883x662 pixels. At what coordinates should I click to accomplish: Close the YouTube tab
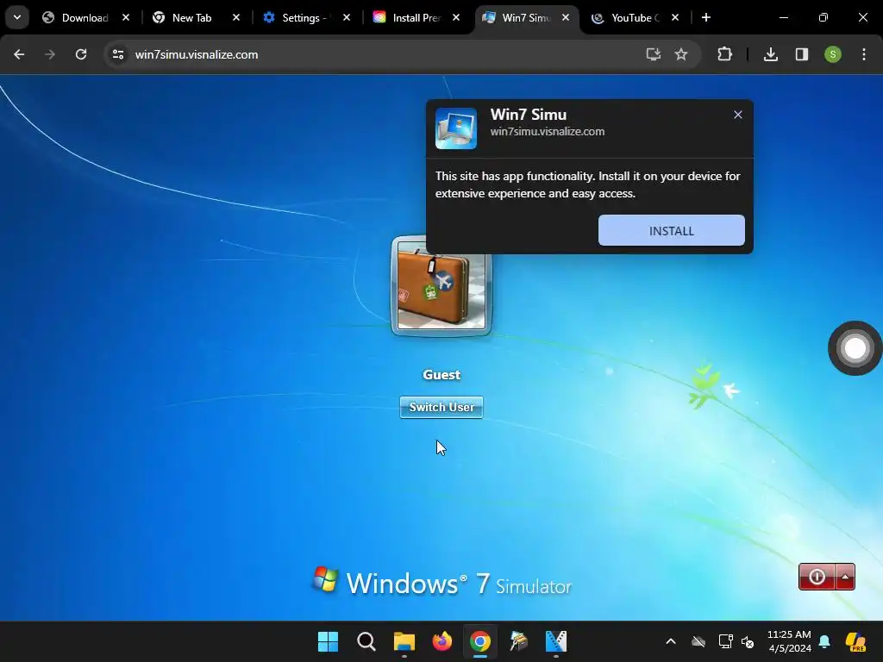(674, 17)
